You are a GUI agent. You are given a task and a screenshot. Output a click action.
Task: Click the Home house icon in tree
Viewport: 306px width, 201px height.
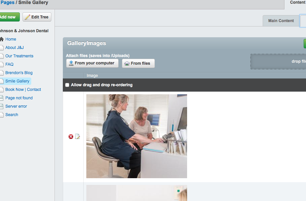click(x=2, y=39)
